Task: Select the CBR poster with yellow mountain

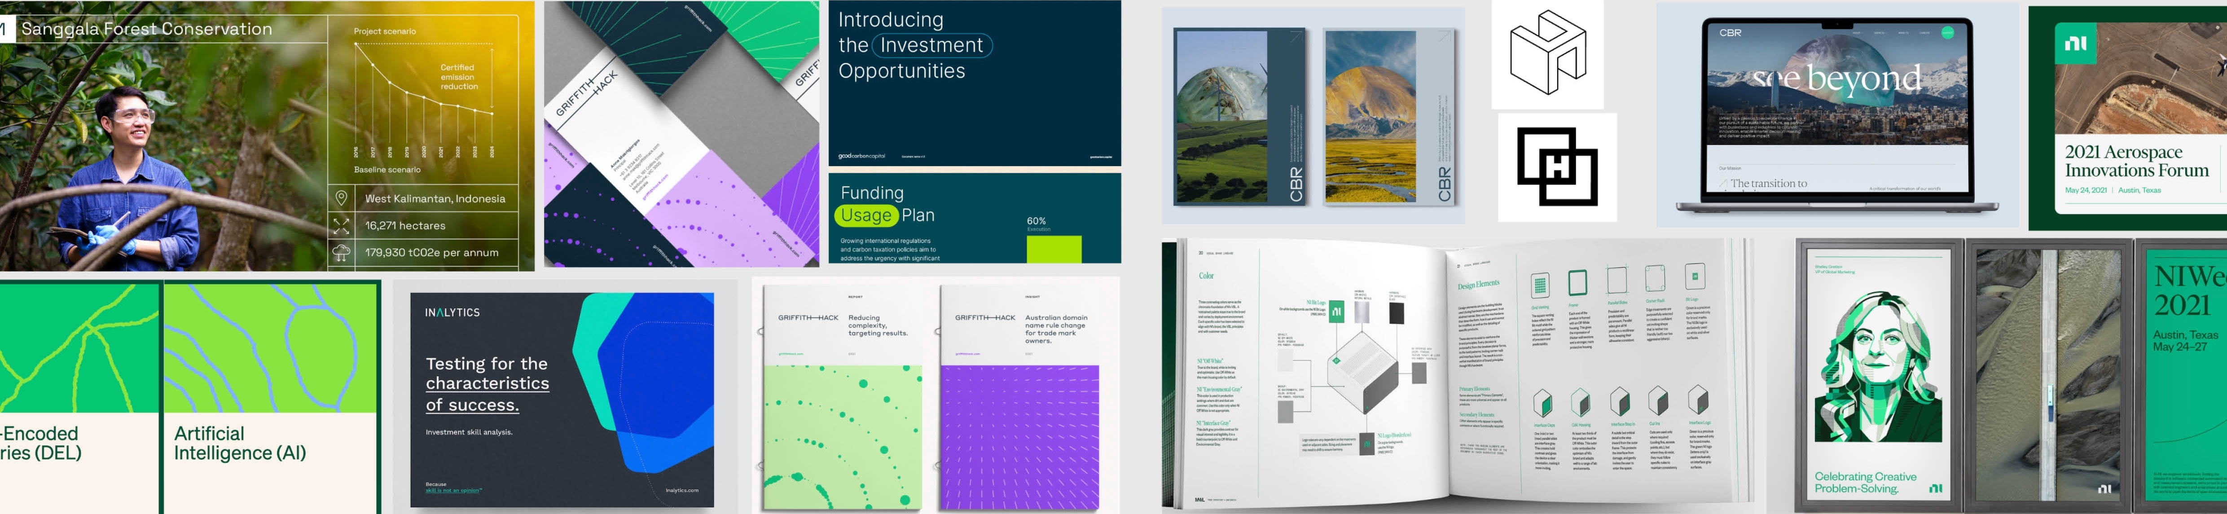Action: coord(1388,118)
